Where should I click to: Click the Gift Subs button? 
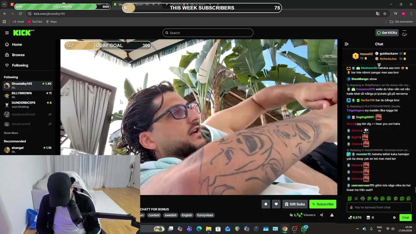(295, 204)
